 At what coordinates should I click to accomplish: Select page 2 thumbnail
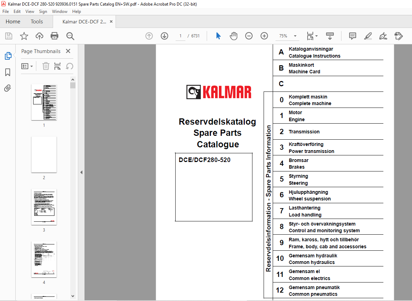[x=44, y=155]
